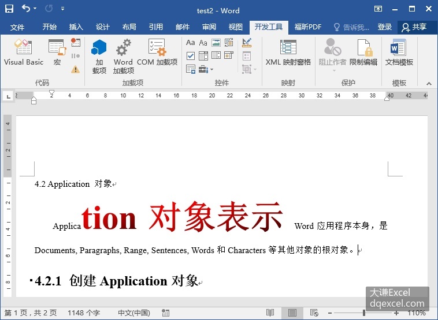This screenshot has width=438, height=320.
Task: Open the Visual Basic editor
Action: 24,52
